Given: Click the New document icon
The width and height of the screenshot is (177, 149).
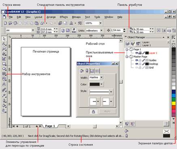Looking at the screenshot, I should pyautogui.click(x=5, y=23).
